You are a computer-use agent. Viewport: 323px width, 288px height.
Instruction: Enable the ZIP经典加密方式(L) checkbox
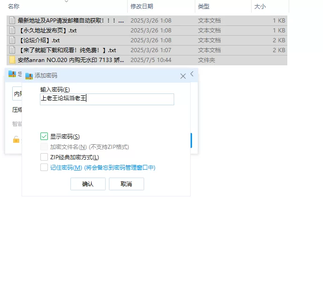pos(44,157)
